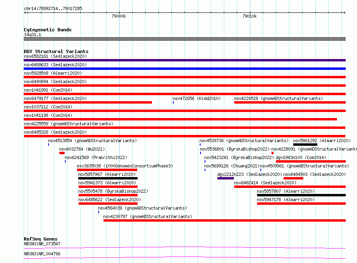This screenshot has width=357, height=263.
Task: Click the nsv6582161 (Sedlazeck2020) variant label
Action: pos(55,56)
